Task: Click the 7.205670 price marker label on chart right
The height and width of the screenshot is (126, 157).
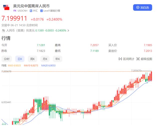Action: pos(136,71)
